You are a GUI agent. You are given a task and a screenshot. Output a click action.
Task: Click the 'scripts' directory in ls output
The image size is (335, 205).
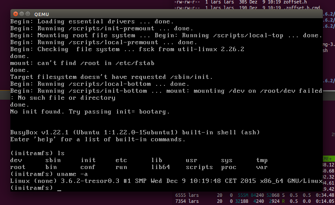199,167
